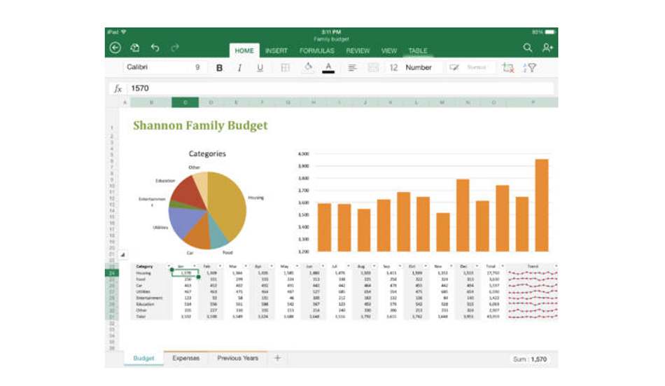This screenshot has height=386, width=665.
Task: Switch to the REVIEW ribbon tab
Action: (358, 51)
